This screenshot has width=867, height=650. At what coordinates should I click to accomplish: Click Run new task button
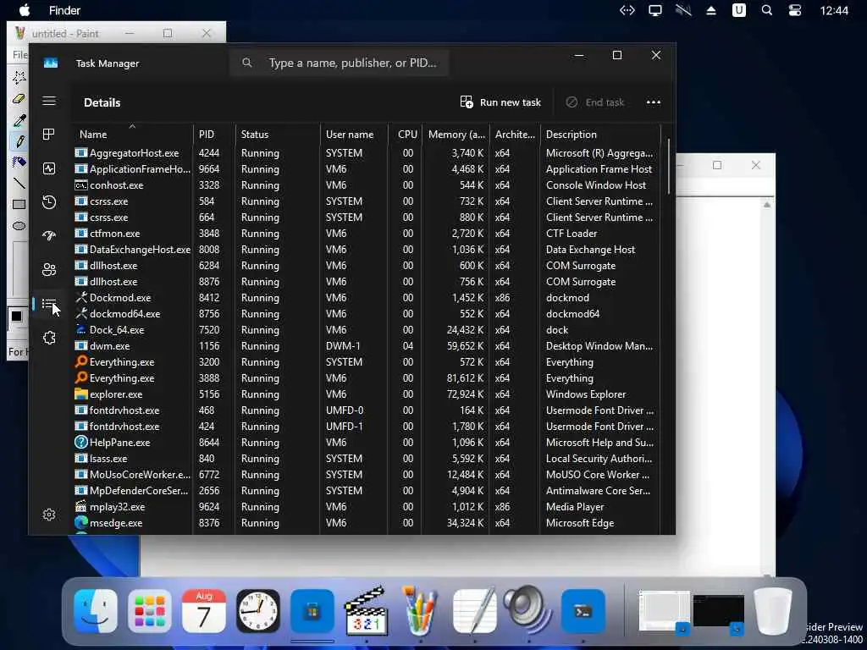tap(500, 102)
